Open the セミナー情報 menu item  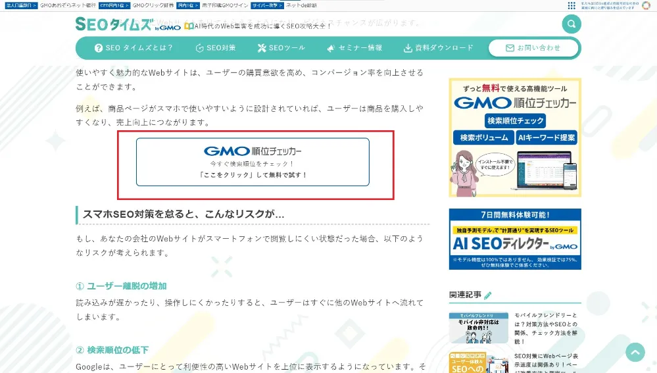(354, 48)
